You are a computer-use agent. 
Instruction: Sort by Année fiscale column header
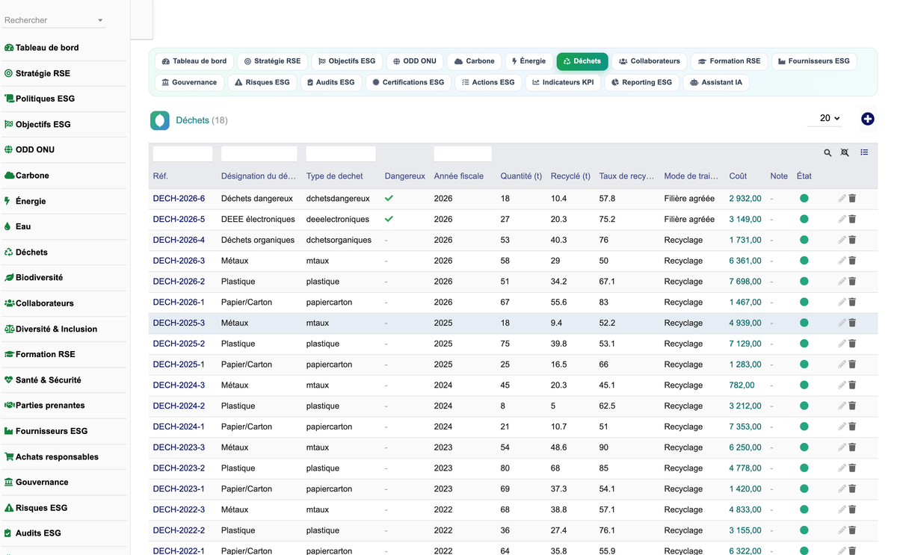click(458, 176)
